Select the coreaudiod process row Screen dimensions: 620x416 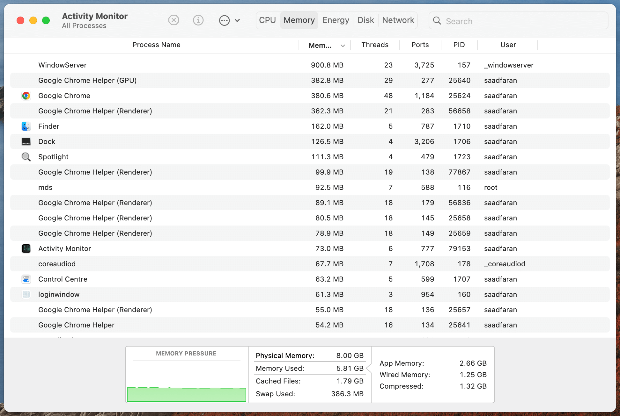(x=310, y=264)
